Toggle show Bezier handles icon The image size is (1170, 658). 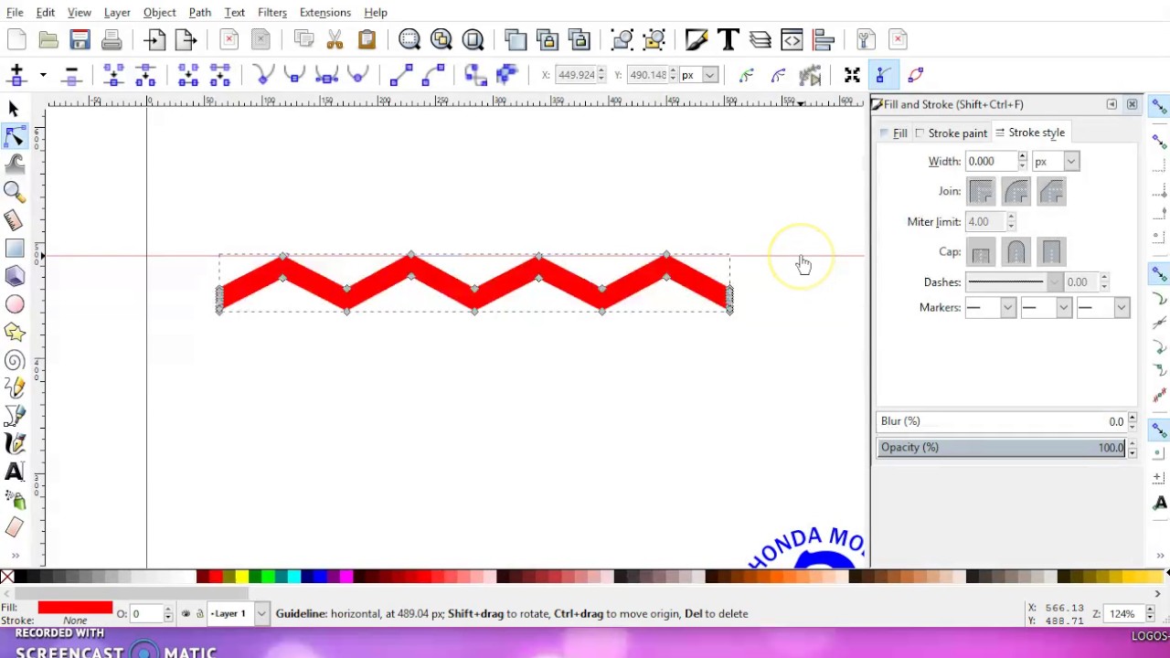pos(883,75)
